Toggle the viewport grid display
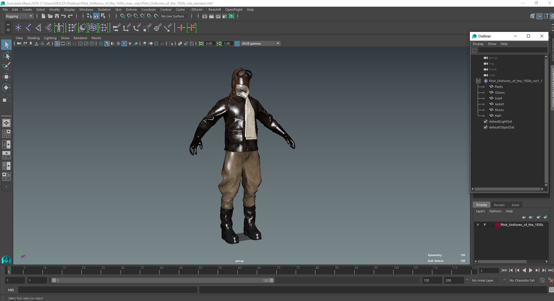 (57, 43)
